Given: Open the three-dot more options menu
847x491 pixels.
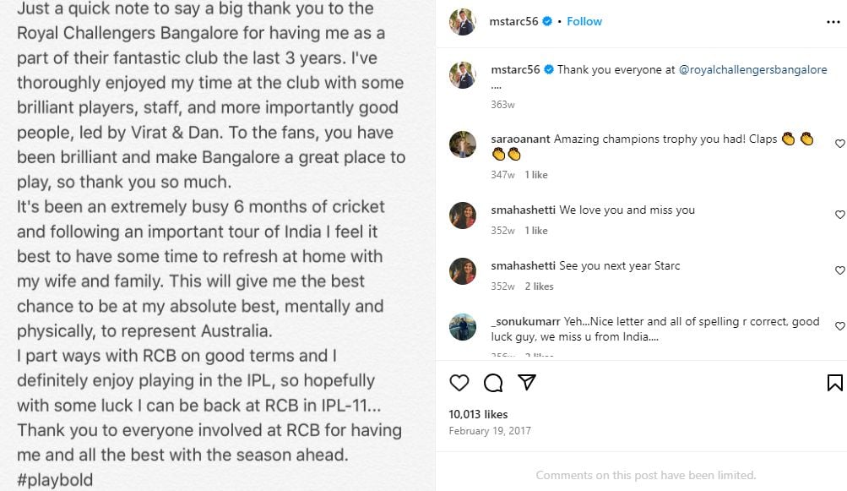Looking at the screenshot, I should coord(833,21).
